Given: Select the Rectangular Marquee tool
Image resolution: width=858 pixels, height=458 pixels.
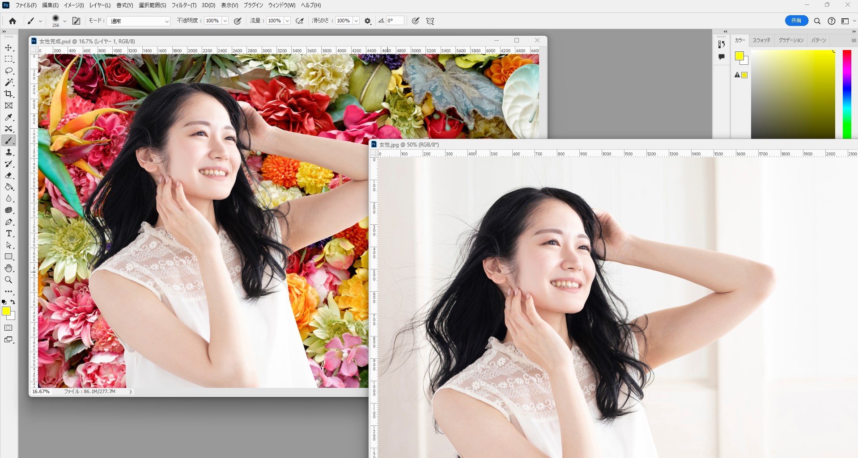Looking at the screenshot, I should click(8, 59).
